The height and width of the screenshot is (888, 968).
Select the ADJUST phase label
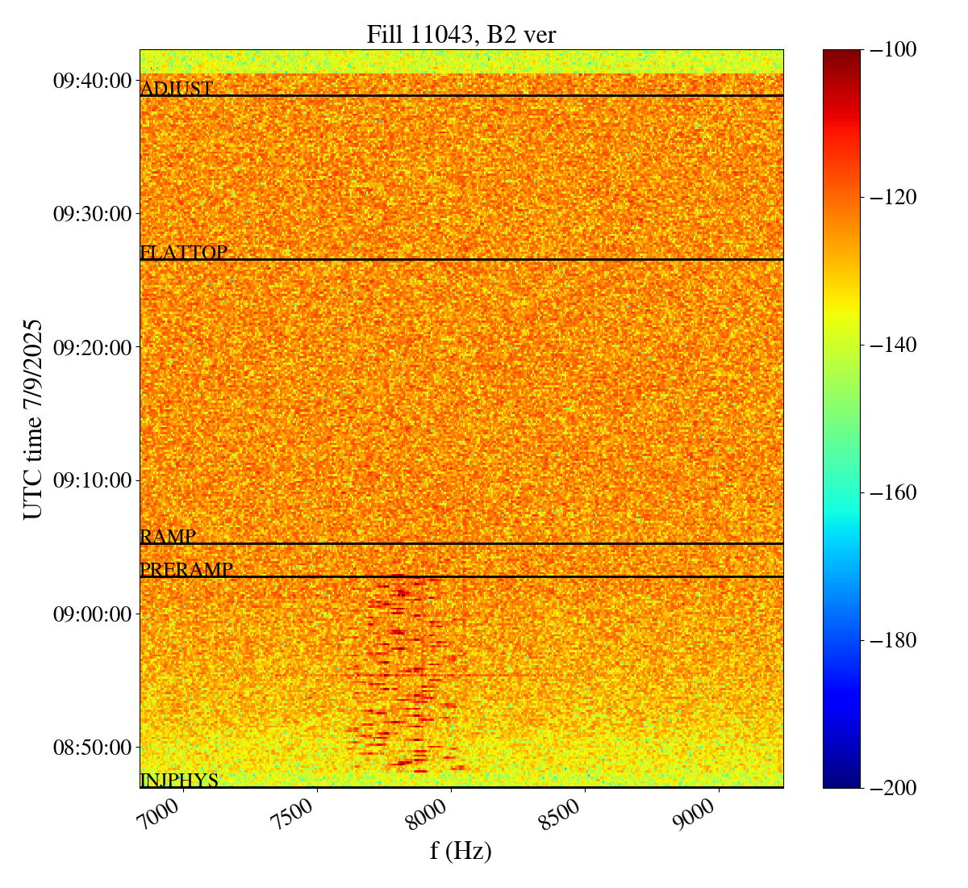pos(177,88)
